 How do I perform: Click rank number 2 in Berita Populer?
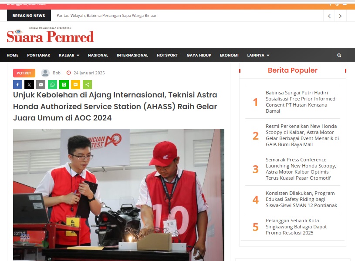click(x=255, y=136)
